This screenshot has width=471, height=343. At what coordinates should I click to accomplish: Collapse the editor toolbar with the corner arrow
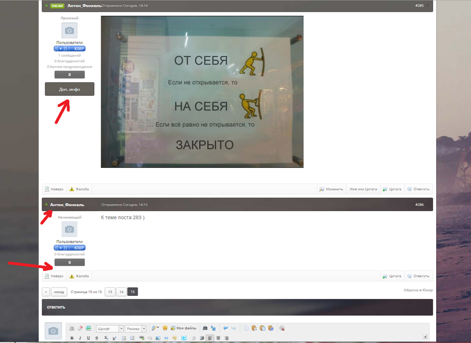425,336
